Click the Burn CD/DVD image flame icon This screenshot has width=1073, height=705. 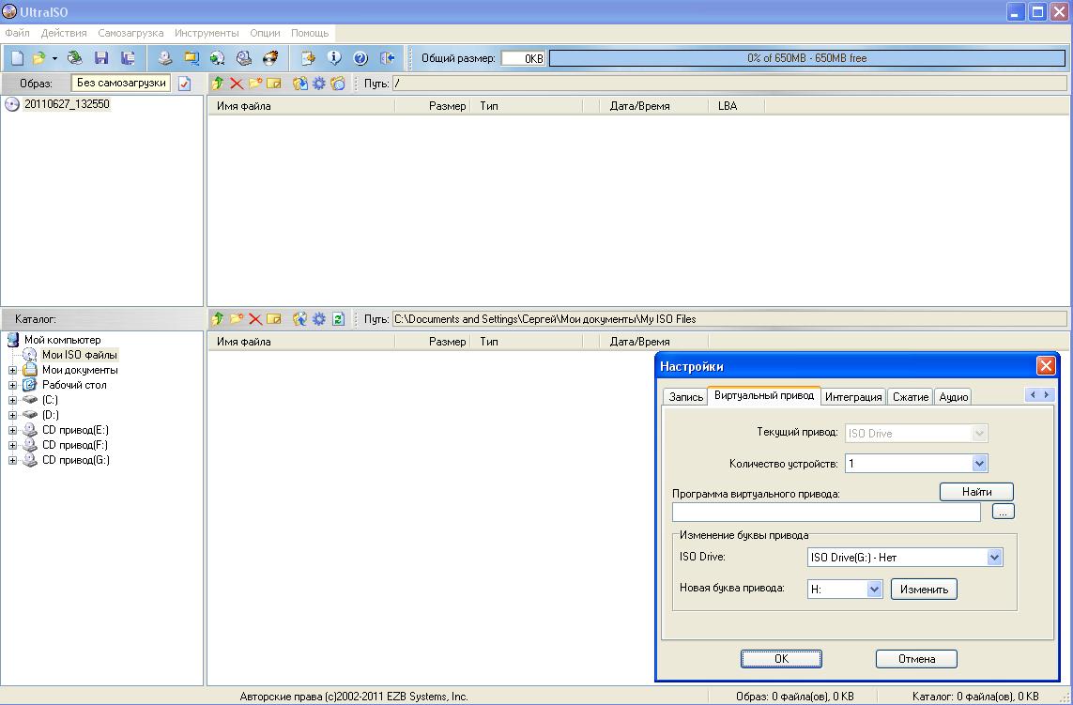pyautogui.click(x=270, y=58)
